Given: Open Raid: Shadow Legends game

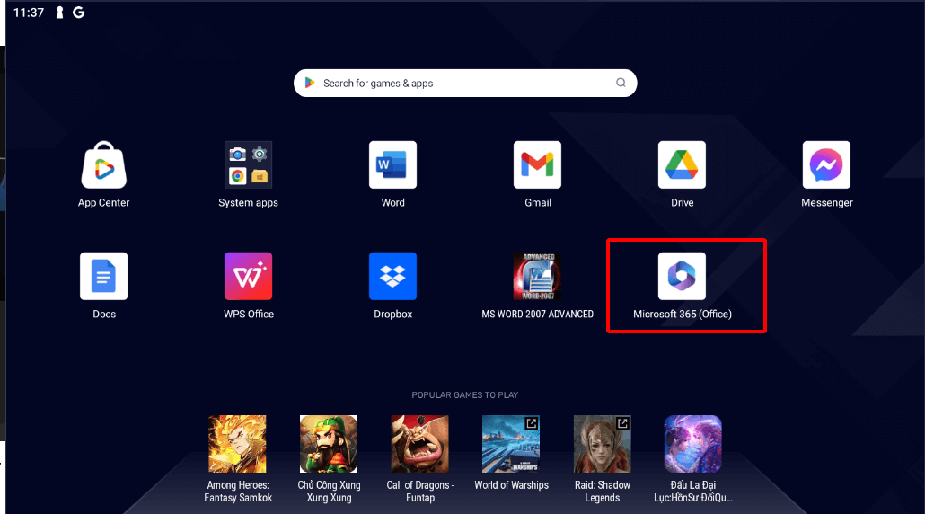Looking at the screenshot, I should coord(602,444).
